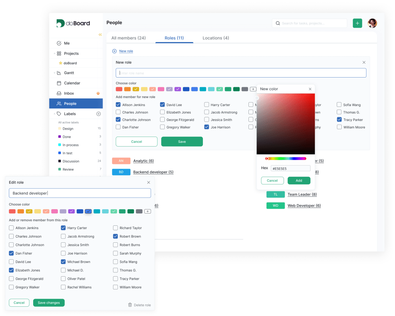Enable the Sarah Murphy checkbox
The height and width of the screenshot is (316, 395).
click(x=115, y=253)
